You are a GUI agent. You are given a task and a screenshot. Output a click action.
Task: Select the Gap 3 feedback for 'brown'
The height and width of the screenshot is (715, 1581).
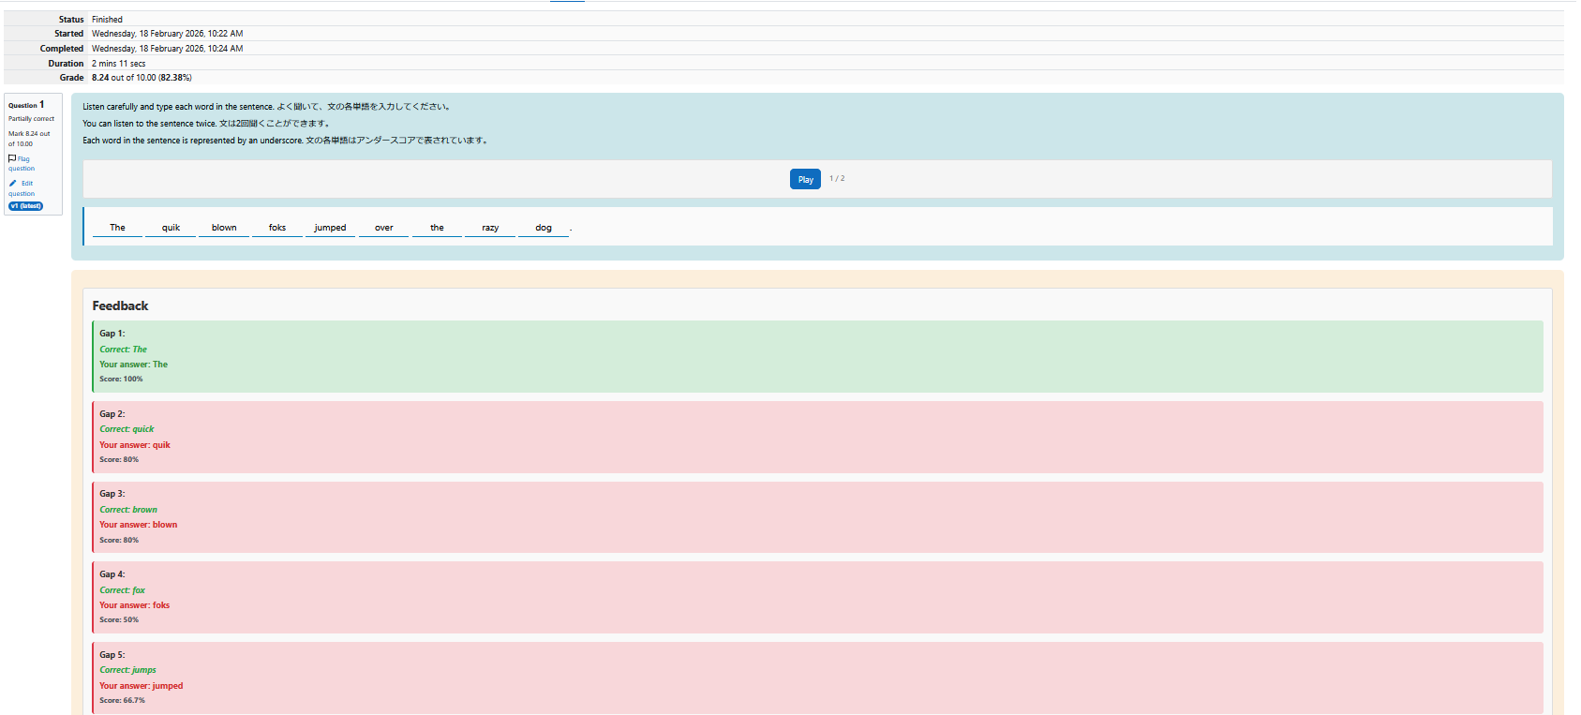tap(816, 517)
